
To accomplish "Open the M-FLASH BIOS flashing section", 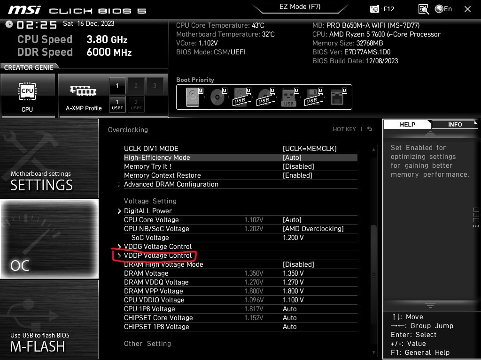I will coord(49,319).
